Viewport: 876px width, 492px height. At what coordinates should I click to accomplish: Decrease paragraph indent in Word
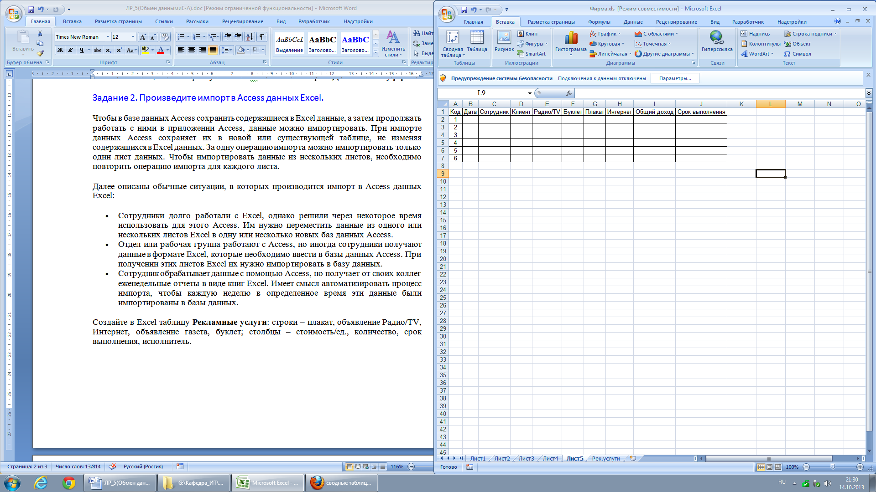tap(228, 37)
